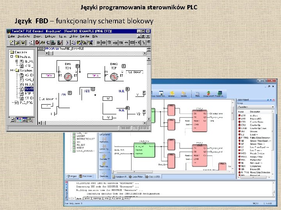Open the Online menu in TwinCAT
The height and width of the screenshot is (210, 281).
73,36
